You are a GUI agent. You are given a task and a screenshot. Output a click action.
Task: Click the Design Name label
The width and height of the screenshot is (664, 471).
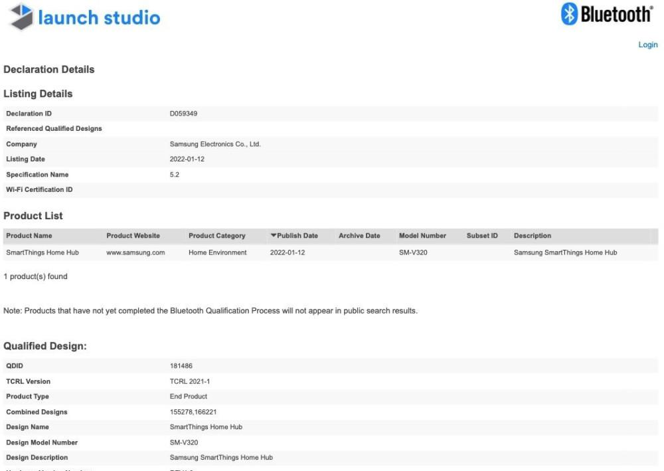(x=27, y=426)
